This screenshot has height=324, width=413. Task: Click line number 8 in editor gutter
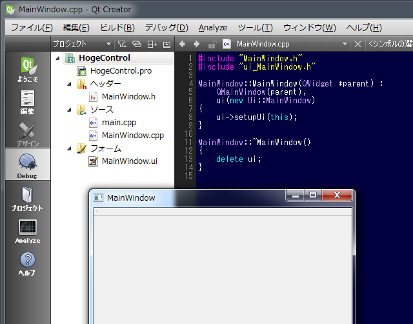tap(190, 117)
